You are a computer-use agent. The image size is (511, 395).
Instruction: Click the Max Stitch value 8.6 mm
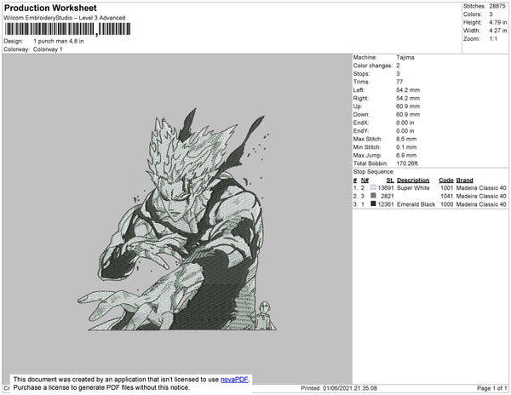pos(406,139)
